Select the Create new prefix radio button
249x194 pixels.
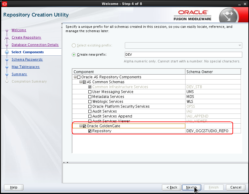(73, 54)
